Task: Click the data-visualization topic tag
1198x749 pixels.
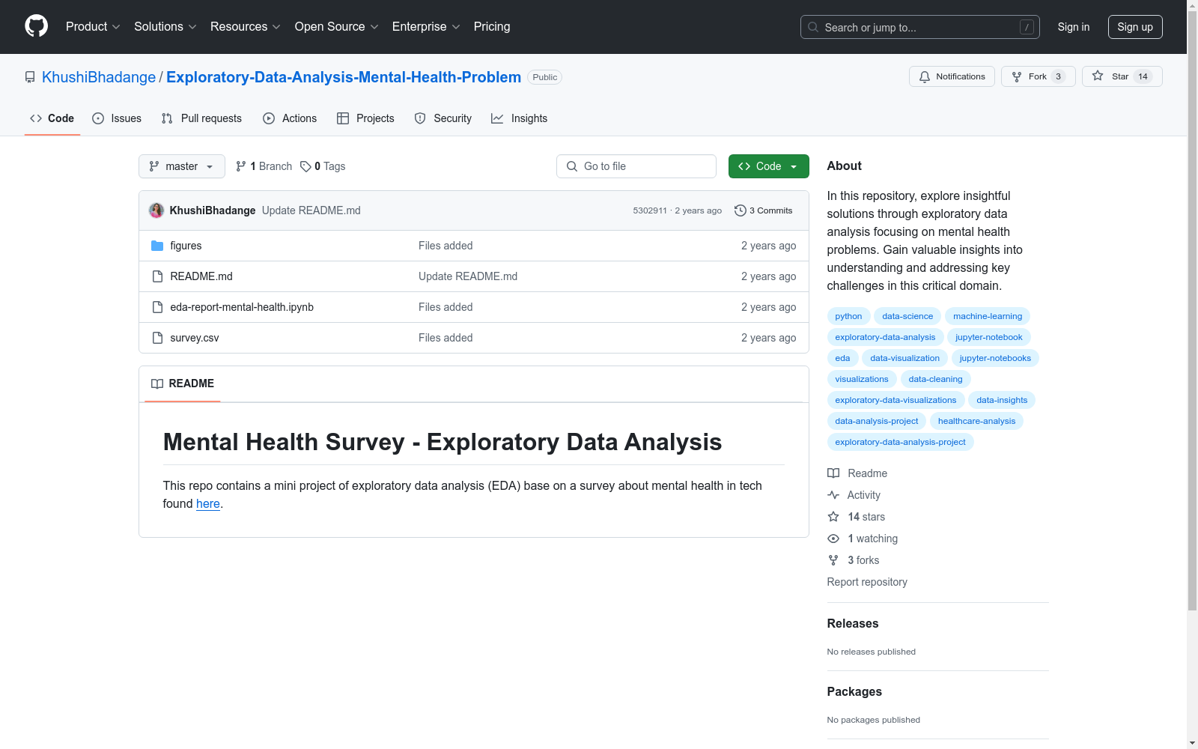Action: coord(904,358)
